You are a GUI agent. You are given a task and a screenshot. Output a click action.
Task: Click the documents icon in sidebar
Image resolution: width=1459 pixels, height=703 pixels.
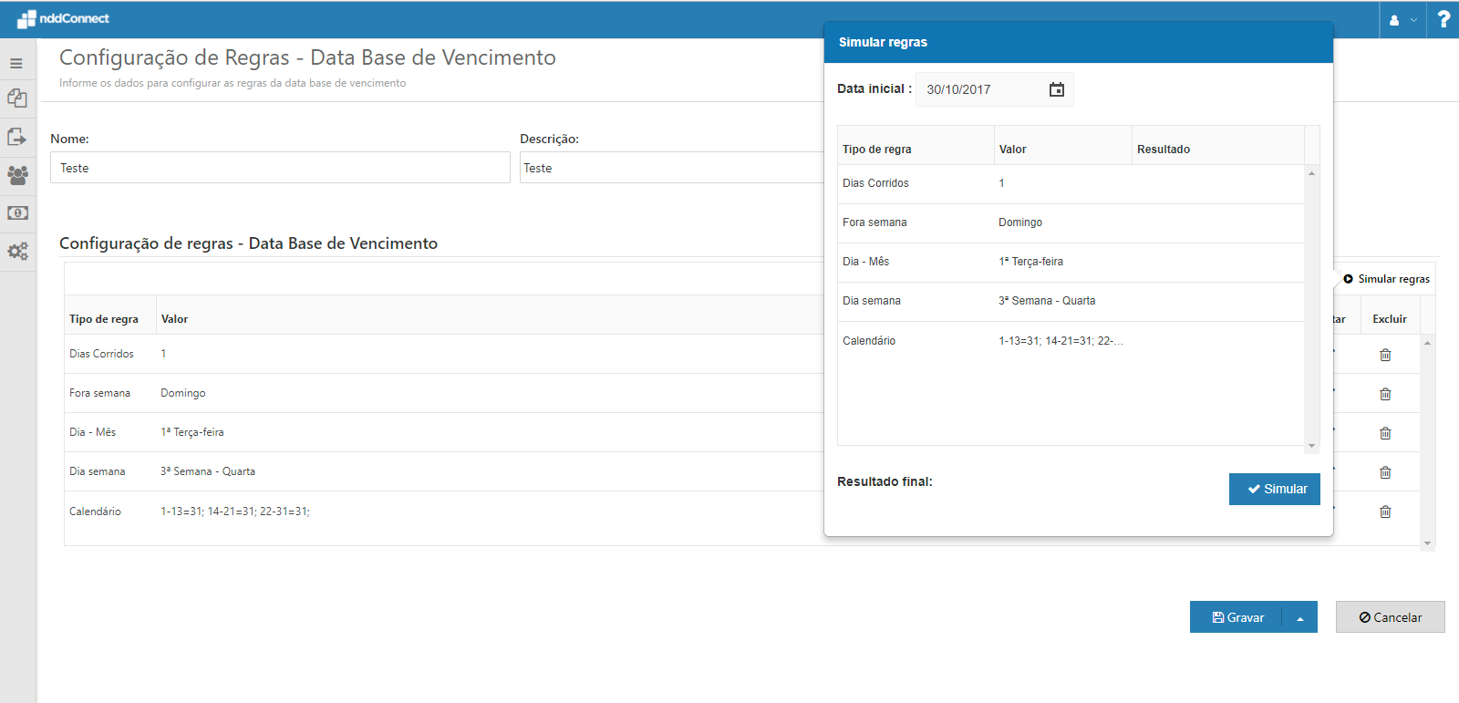(17, 98)
